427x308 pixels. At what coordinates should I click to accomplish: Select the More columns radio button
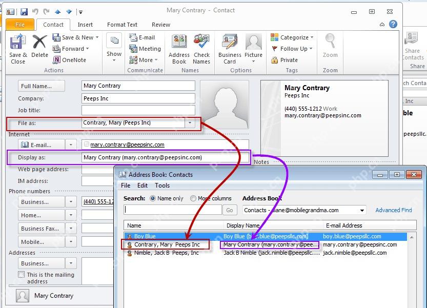pos(193,198)
